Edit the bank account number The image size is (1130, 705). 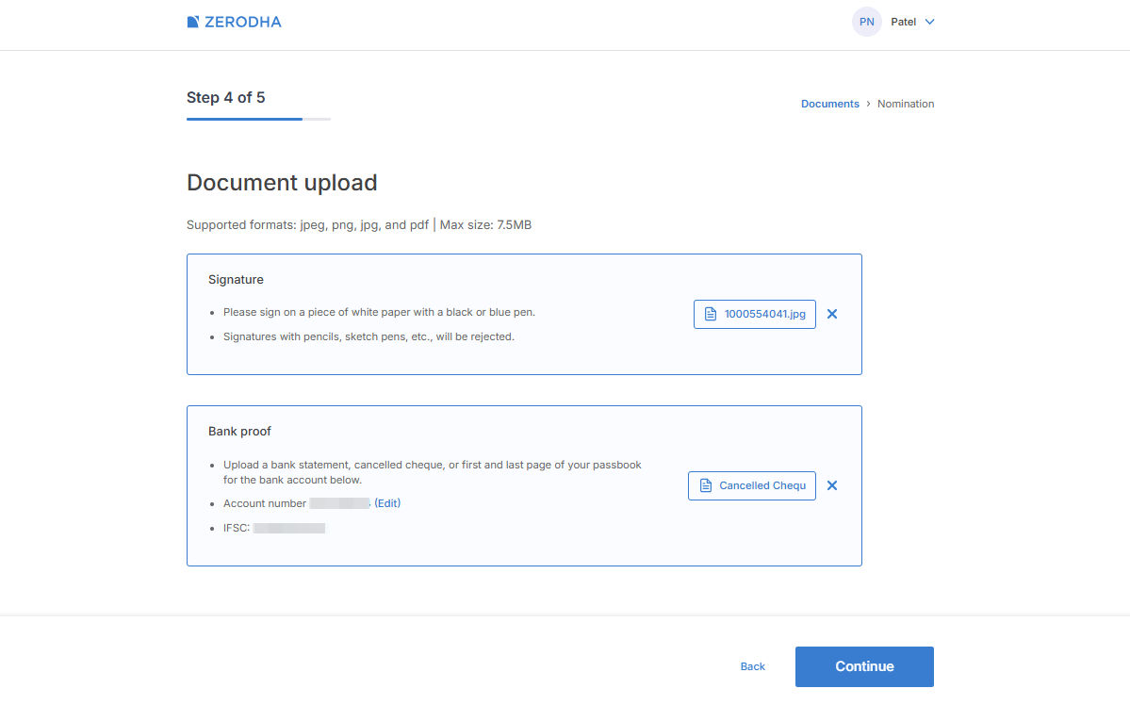coord(387,503)
